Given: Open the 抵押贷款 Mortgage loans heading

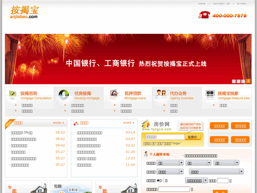Looking at the screenshot, I should pos(135,95).
